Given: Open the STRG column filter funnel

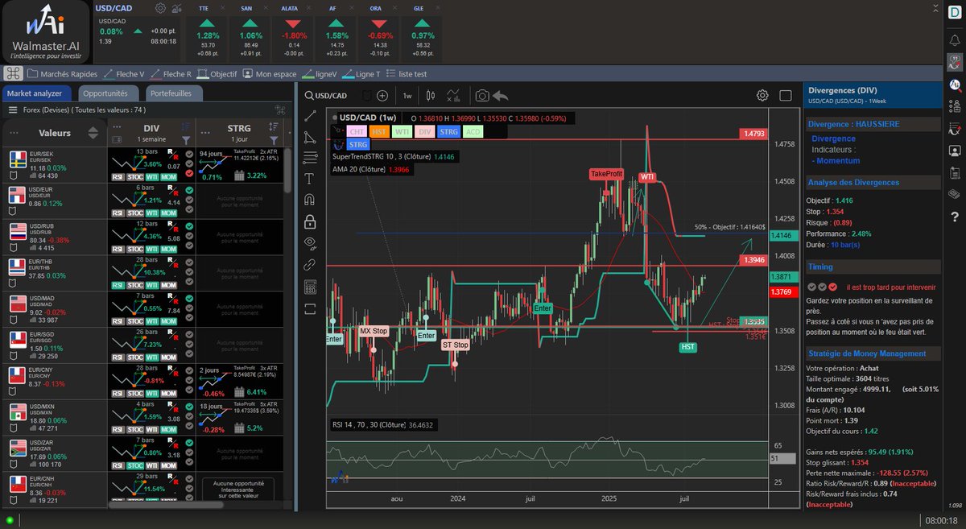Looking at the screenshot, I should [x=274, y=140].
